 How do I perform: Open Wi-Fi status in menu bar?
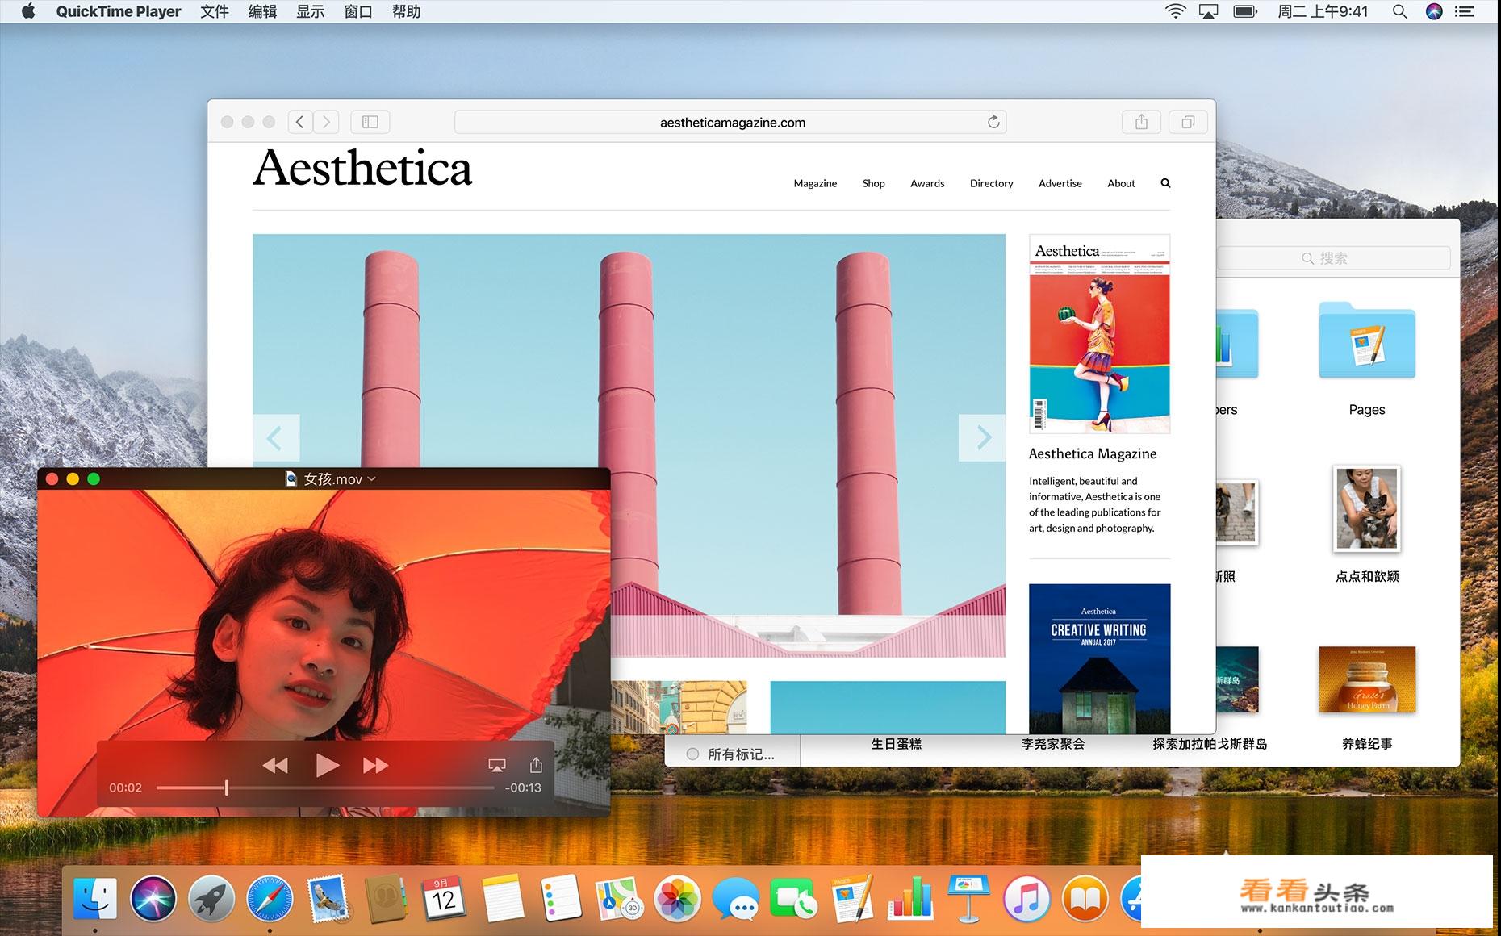pyautogui.click(x=1175, y=11)
